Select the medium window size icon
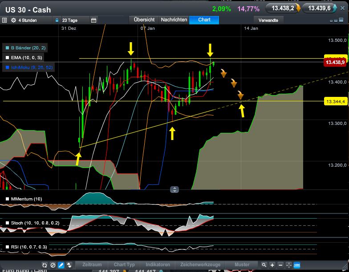 pyautogui.click(x=336, y=20)
